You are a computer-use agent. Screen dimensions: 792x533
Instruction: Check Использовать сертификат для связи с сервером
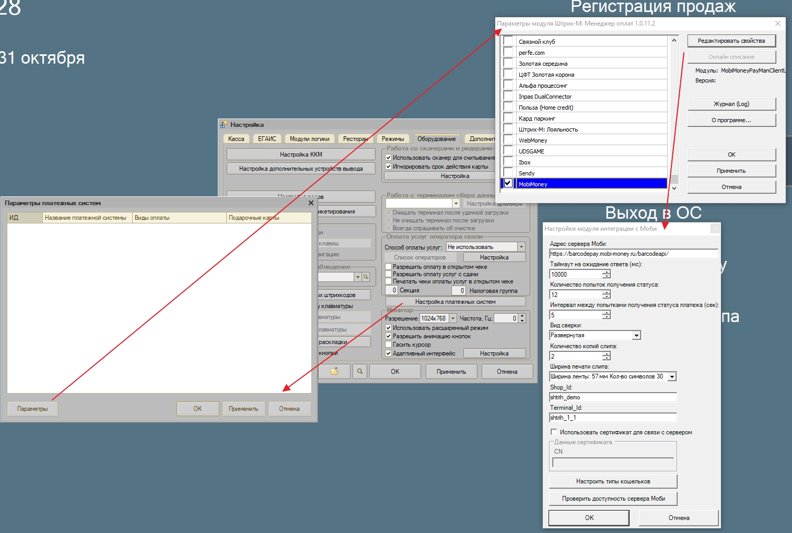554,432
